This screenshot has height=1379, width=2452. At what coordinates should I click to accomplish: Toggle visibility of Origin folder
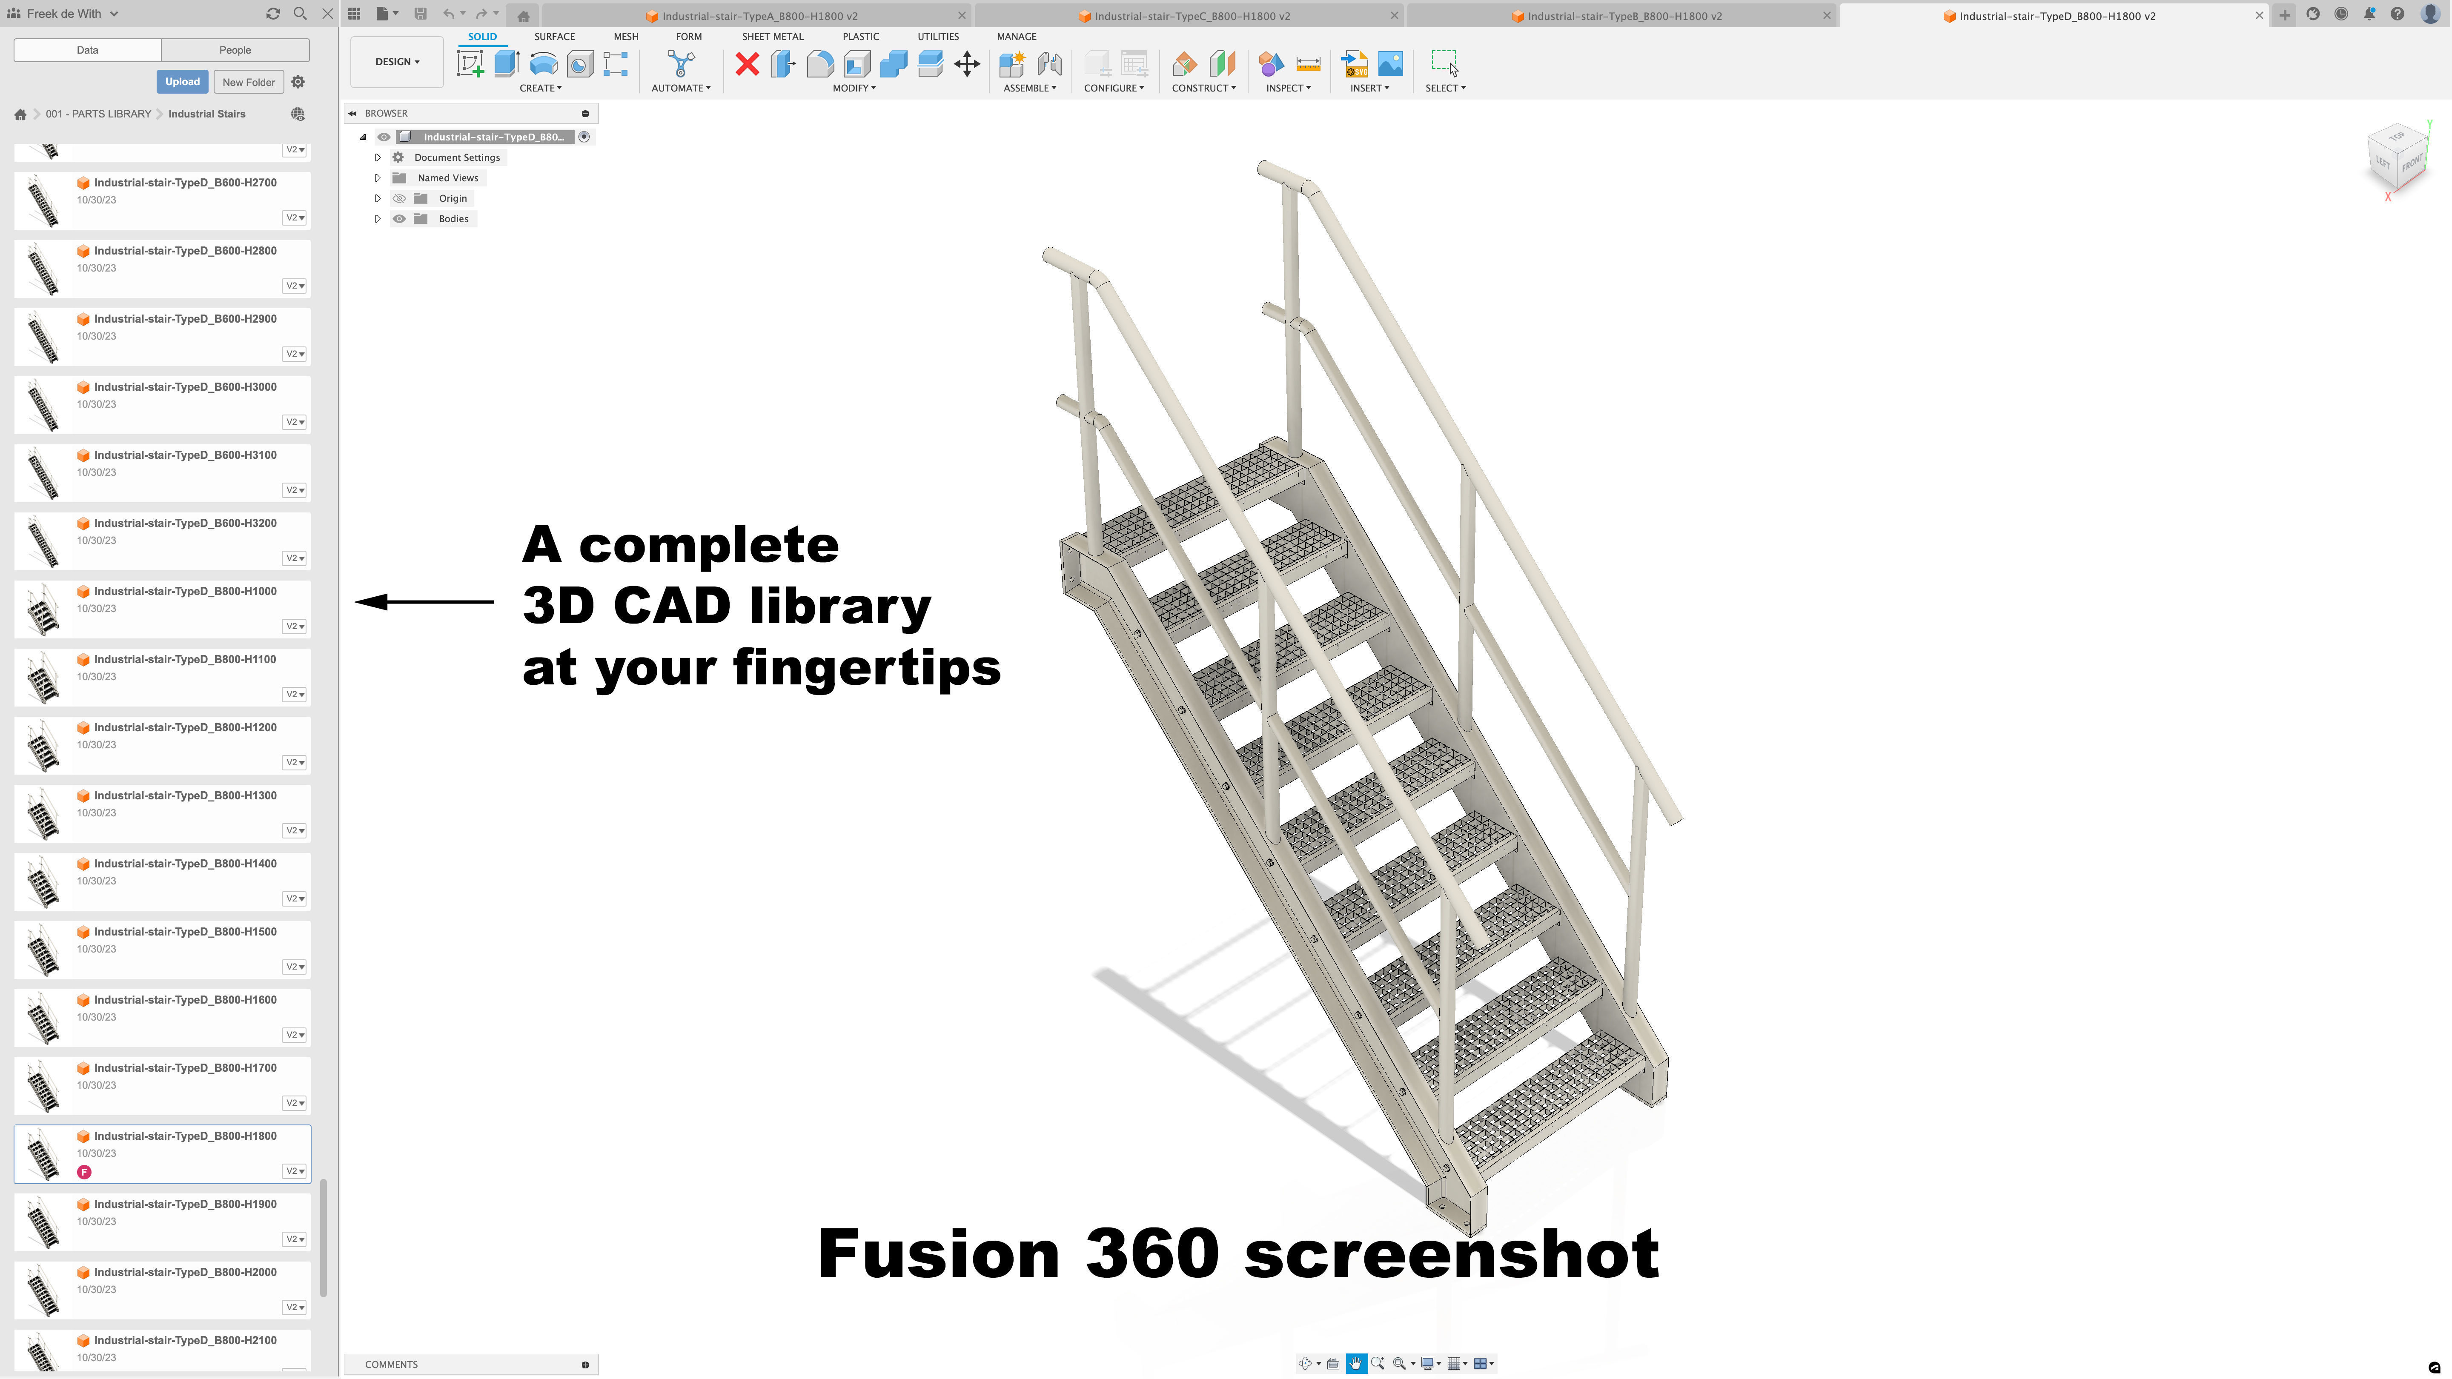coord(399,198)
